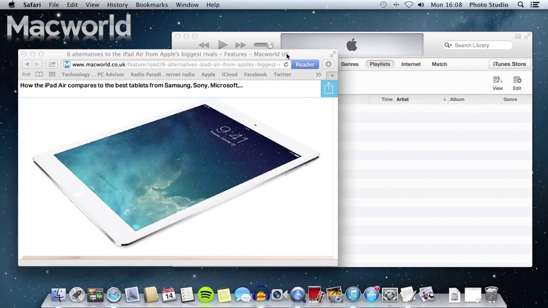Open Time Machine menu bar icon
548x308 pixels.
click(383, 5)
